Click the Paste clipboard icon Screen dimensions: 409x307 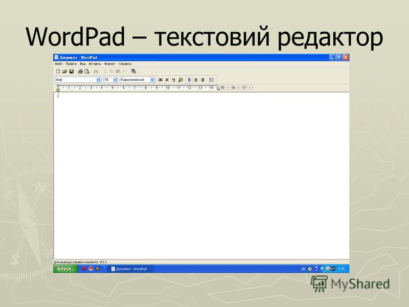118,71
